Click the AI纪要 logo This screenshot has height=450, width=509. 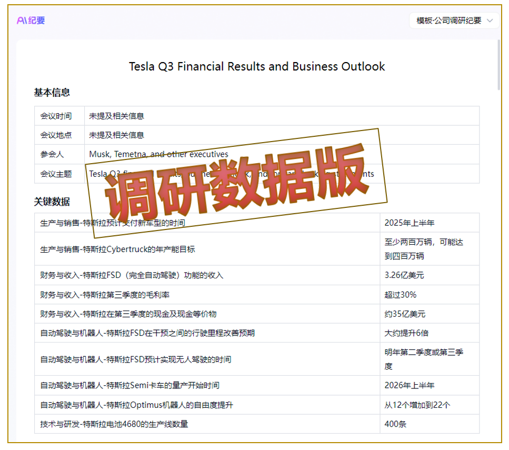pyautogui.click(x=31, y=21)
